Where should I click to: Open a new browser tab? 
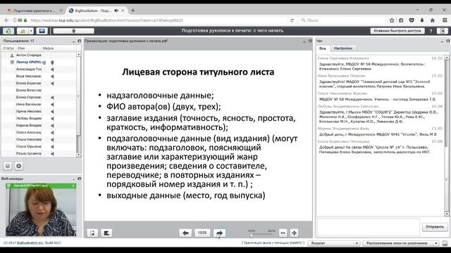(132, 11)
